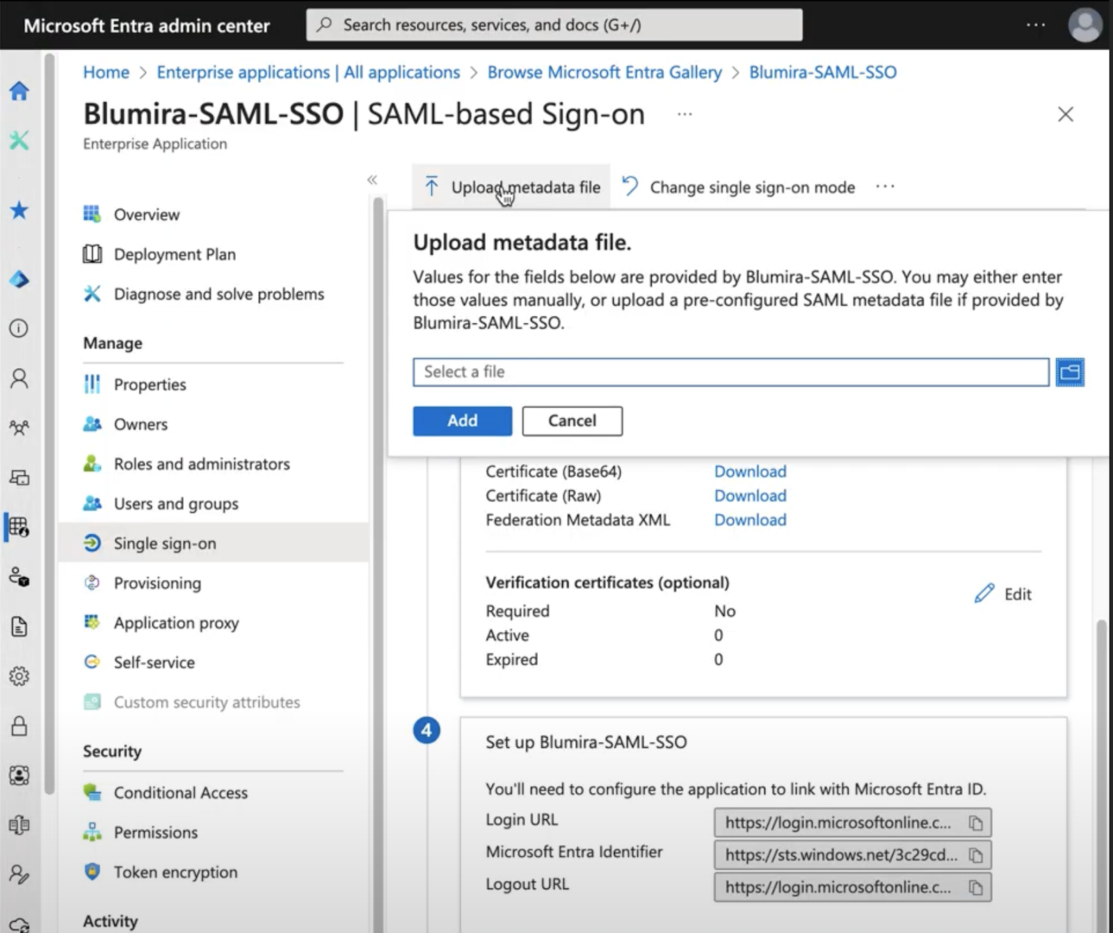Open Enterprise applications | All applications breadcrumb
1113x933 pixels.
308,72
